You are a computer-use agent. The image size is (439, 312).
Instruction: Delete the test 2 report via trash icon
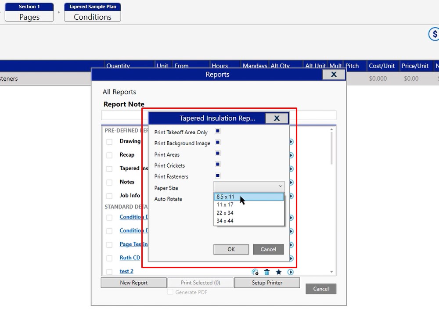click(267, 272)
